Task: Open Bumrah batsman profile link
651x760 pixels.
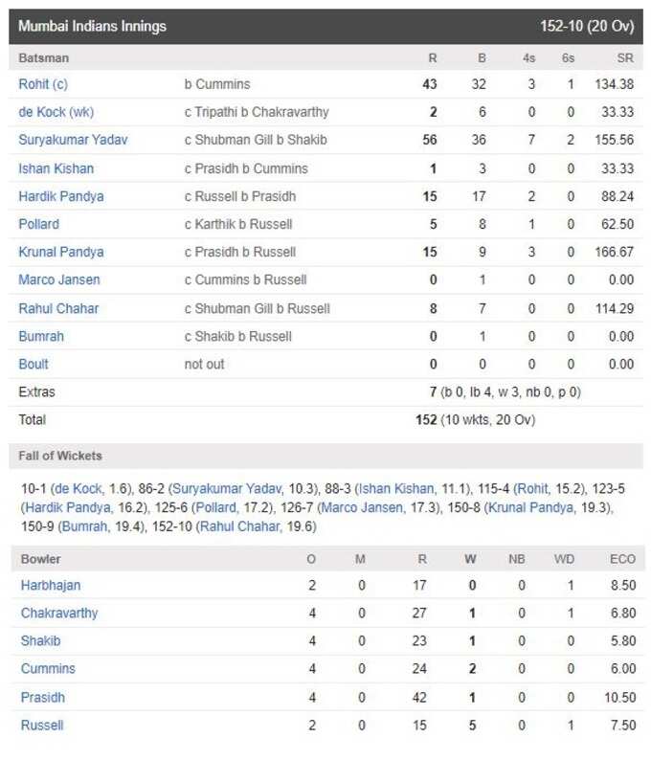Action: coord(41,336)
